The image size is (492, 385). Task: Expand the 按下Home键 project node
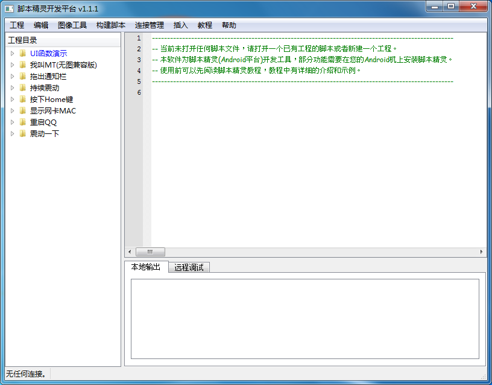[12, 99]
